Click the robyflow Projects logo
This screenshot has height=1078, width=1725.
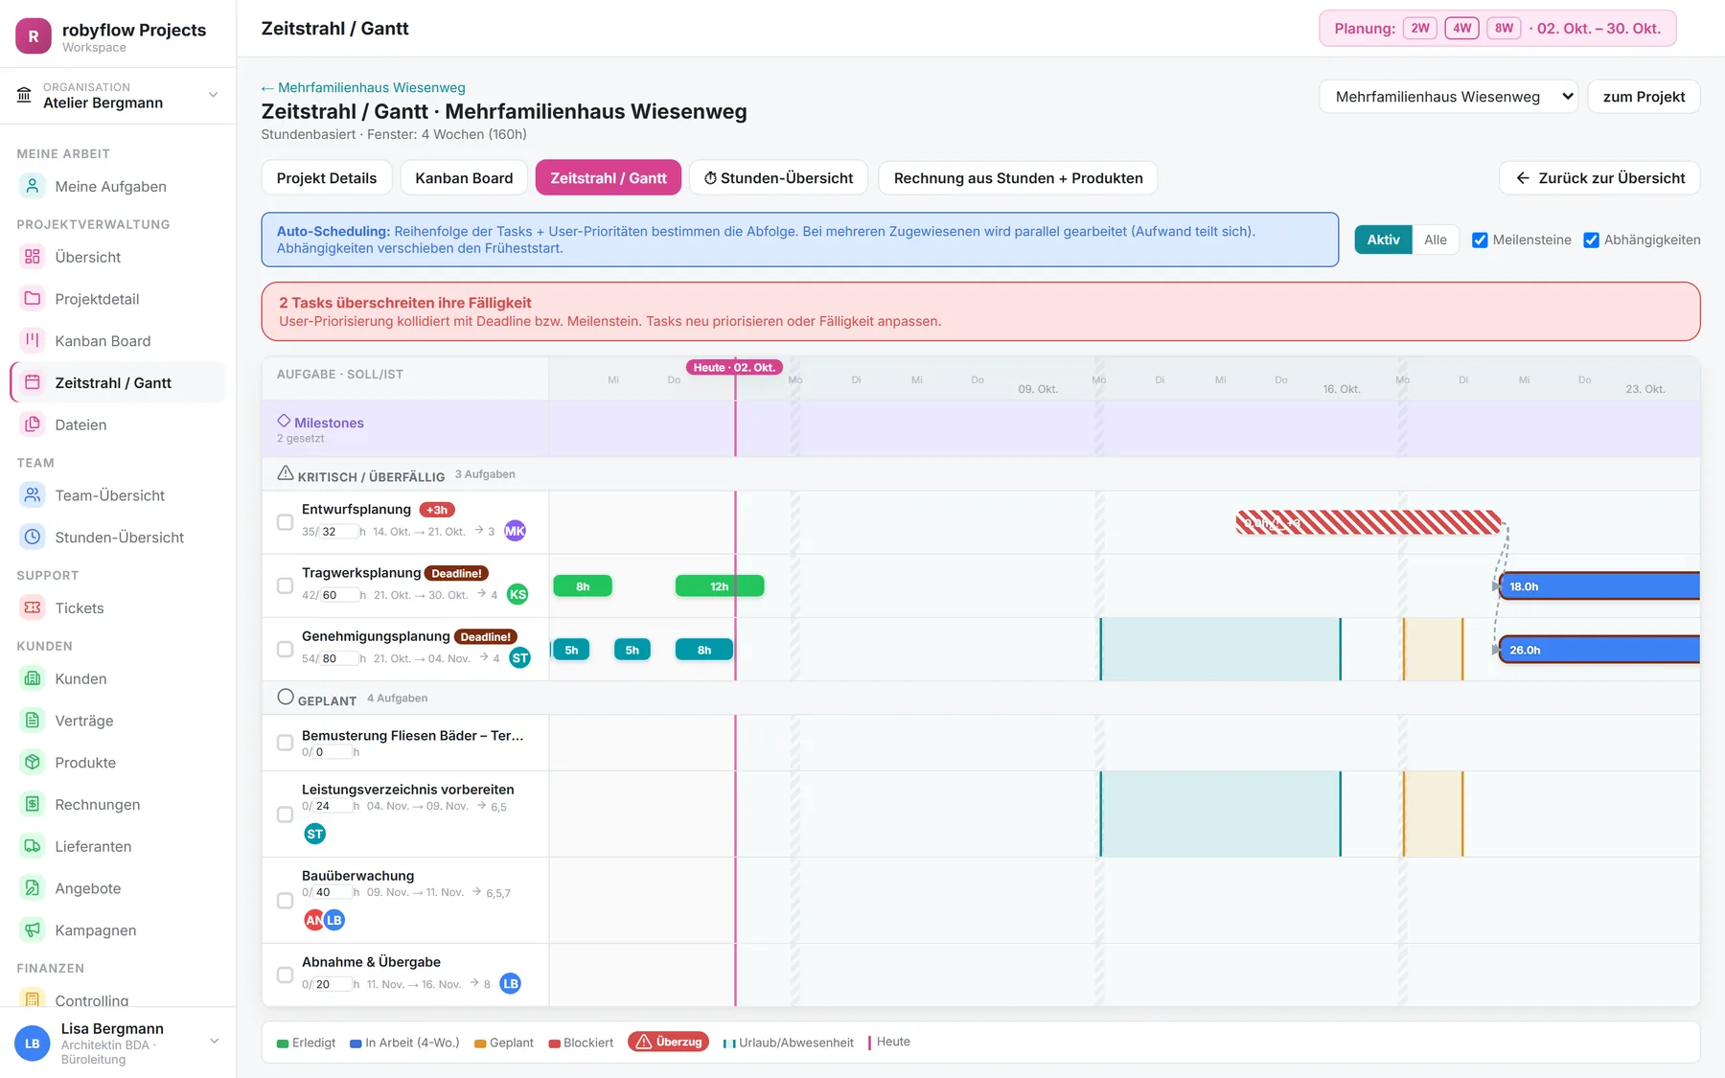[34, 36]
